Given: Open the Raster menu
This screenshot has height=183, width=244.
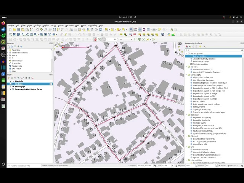Looking at the screenshot, I should point(61,26).
